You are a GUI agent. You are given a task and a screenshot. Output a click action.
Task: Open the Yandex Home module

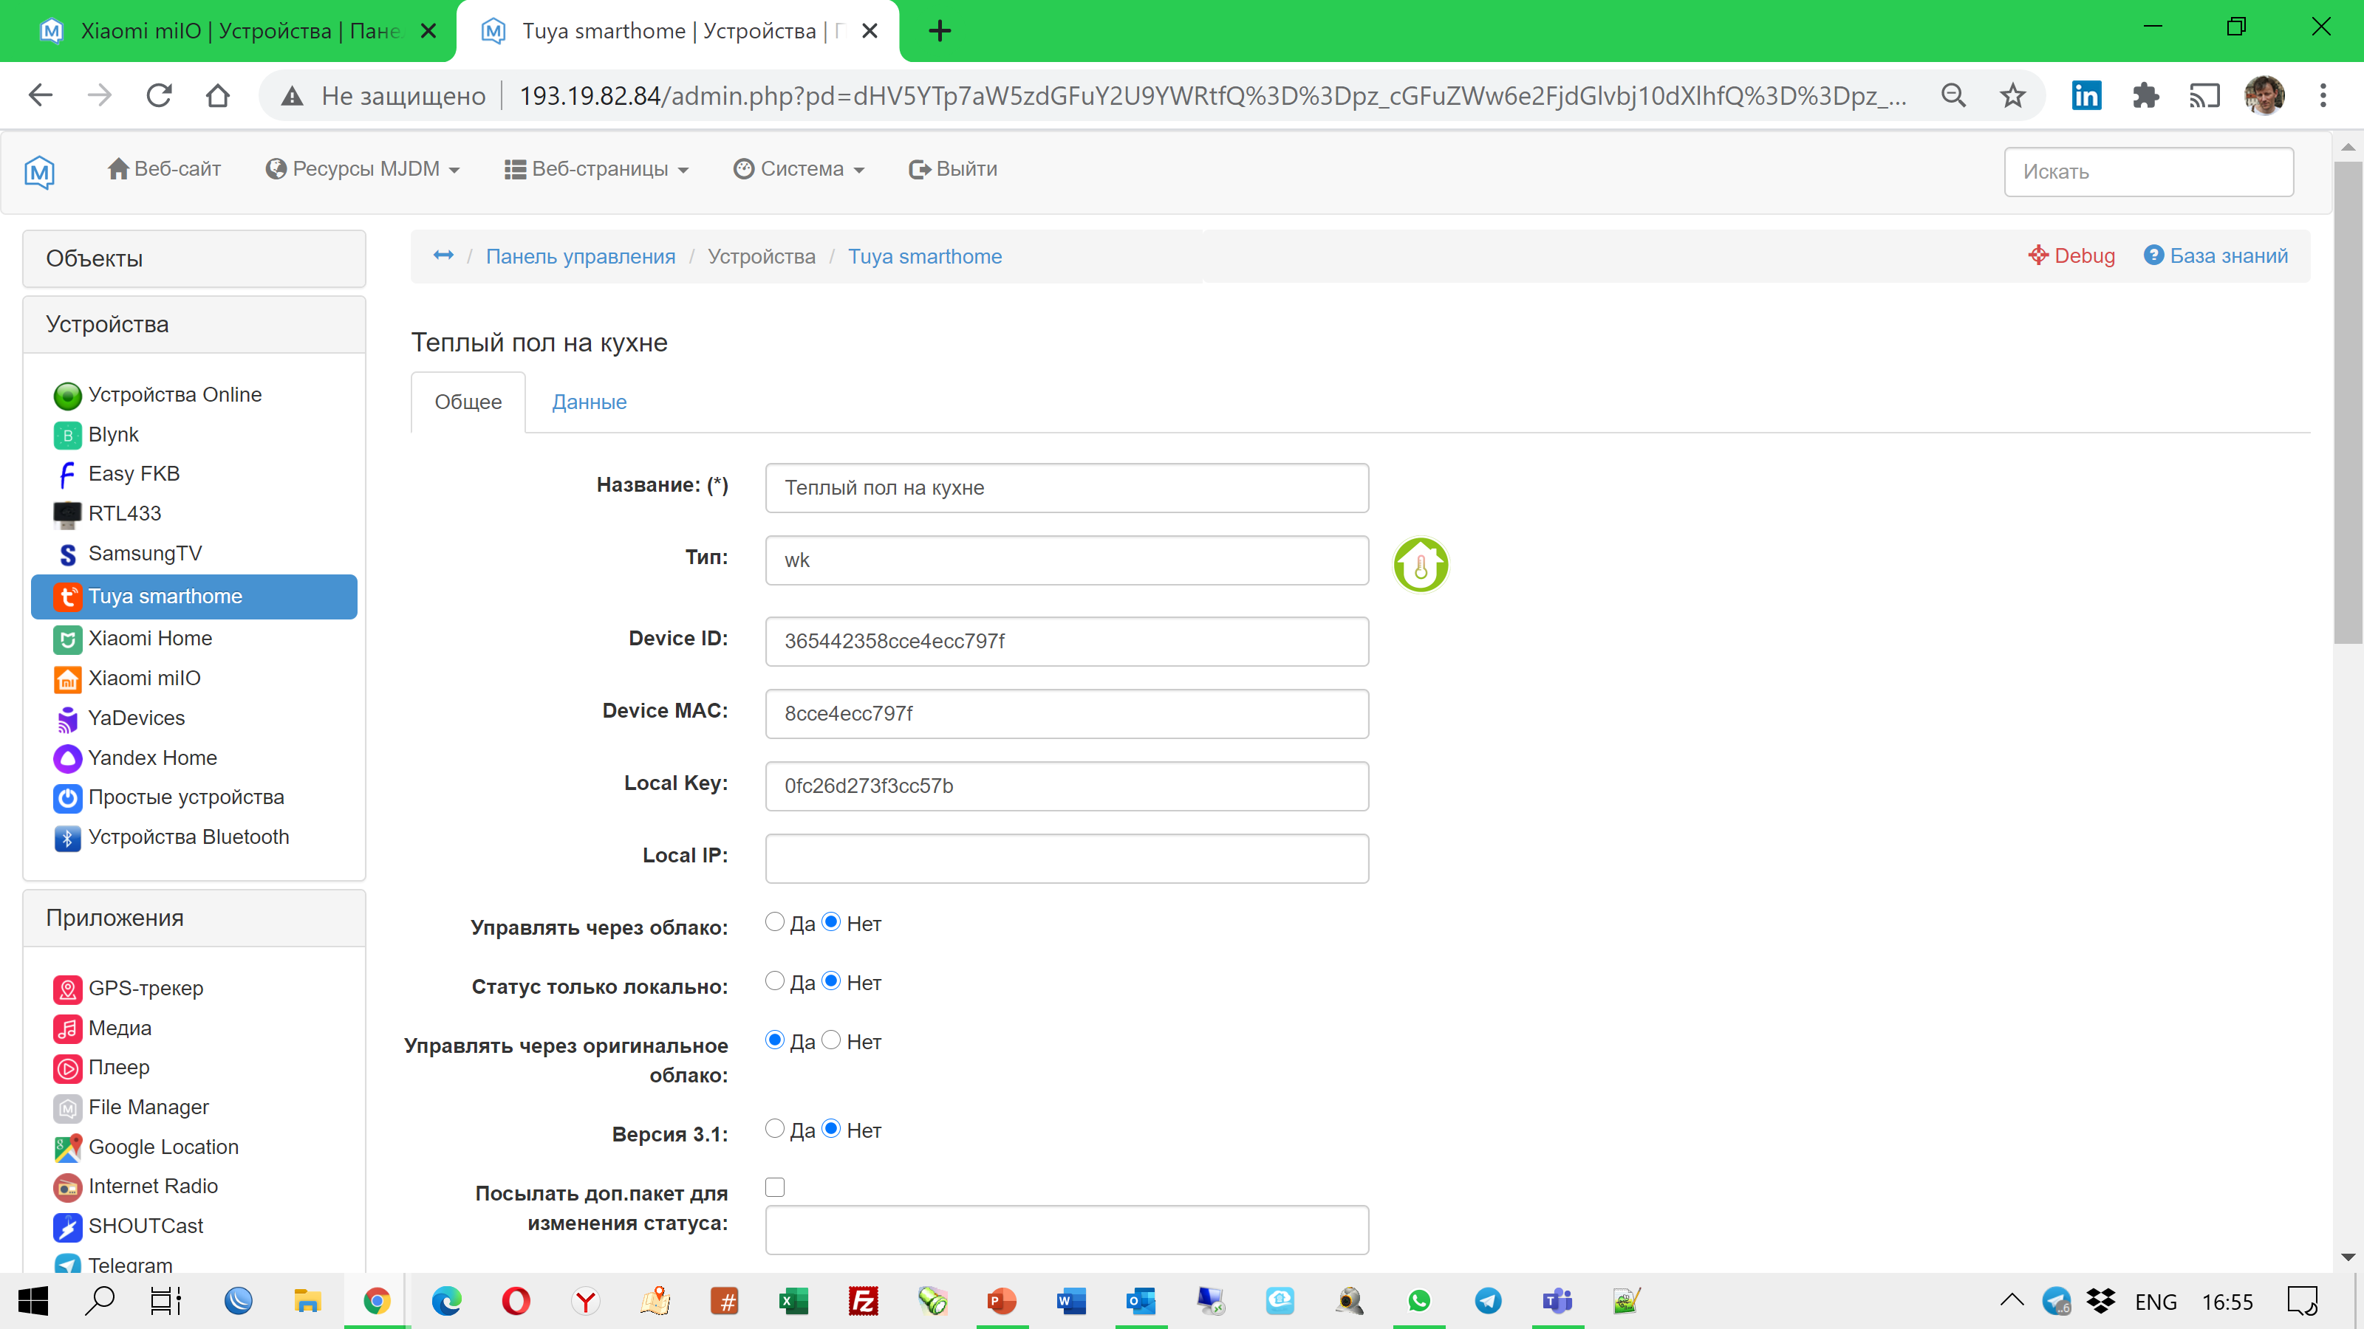[x=152, y=758]
